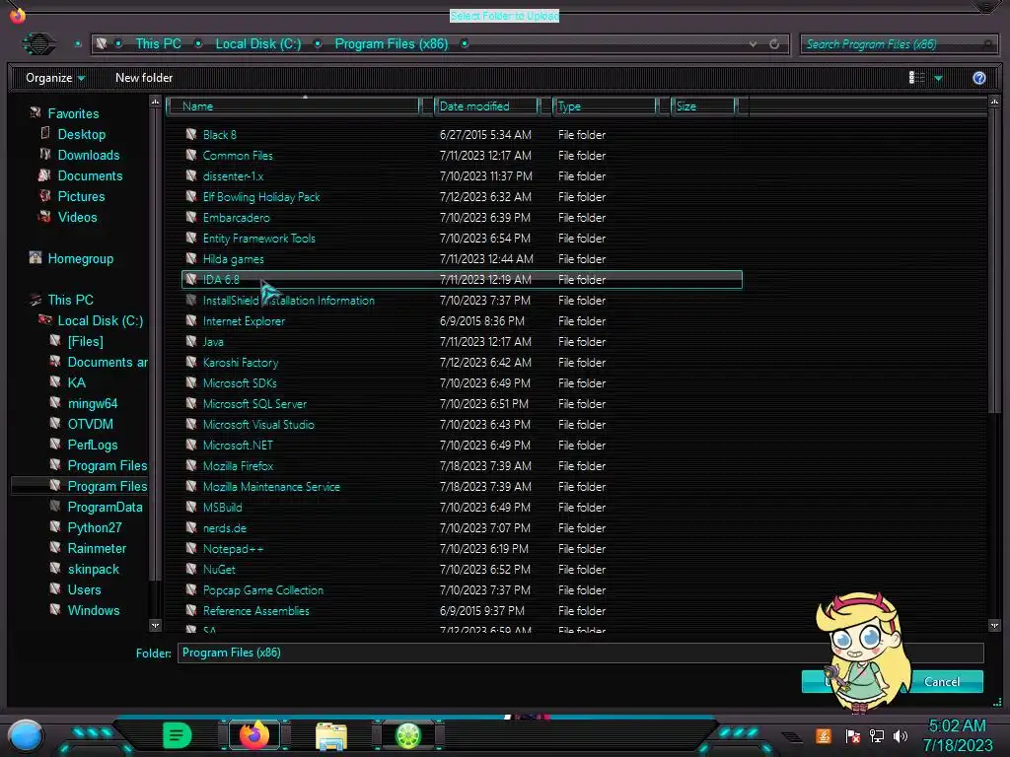Expand the Local Disk (C:) breadcrumb arrow
This screenshot has height=757, width=1010.
tap(318, 43)
